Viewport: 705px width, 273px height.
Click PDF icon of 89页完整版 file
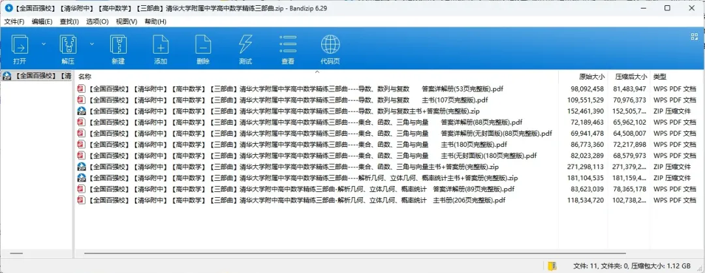pos(82,189)
